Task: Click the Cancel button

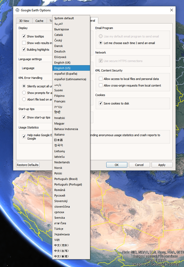Action: (x=139, y=165)
